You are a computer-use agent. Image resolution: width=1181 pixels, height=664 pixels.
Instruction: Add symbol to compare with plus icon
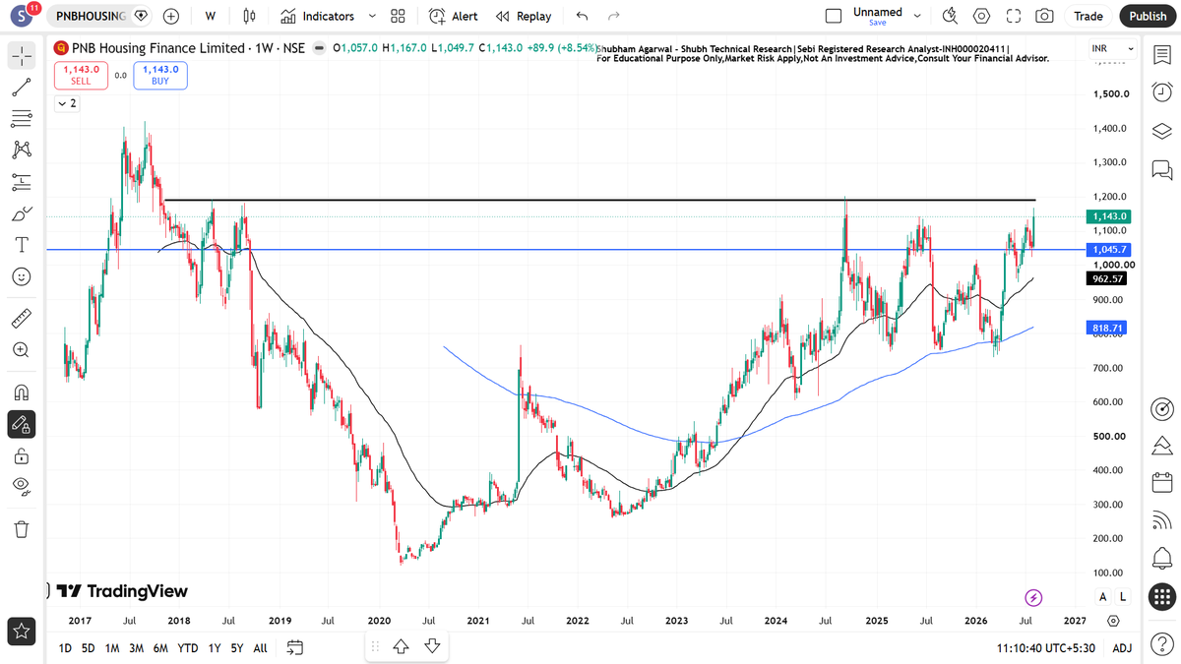click(x=171, y=16)
